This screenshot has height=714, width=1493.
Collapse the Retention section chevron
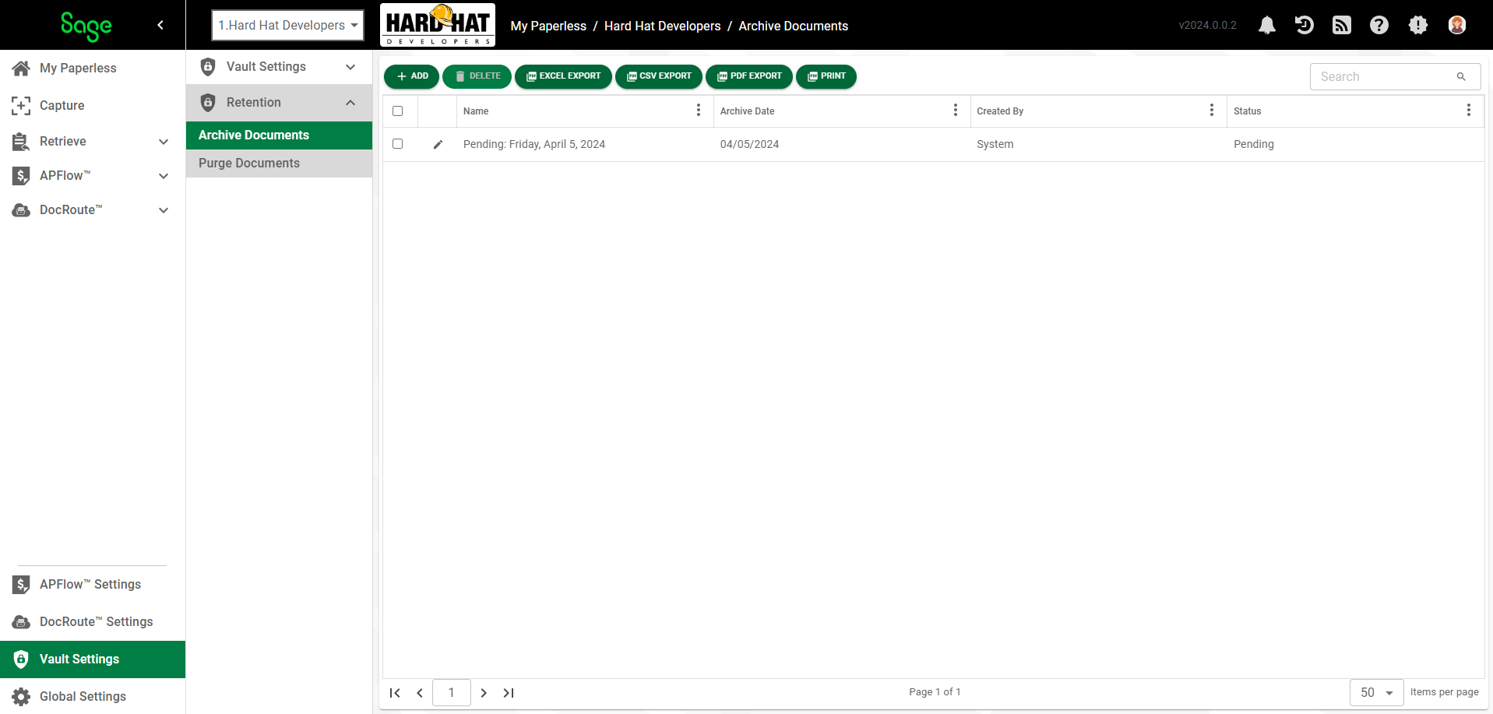pos(350,103)
